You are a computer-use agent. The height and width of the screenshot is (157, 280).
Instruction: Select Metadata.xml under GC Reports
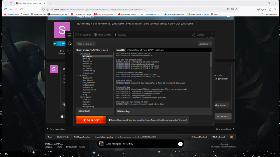coord(87,78)
